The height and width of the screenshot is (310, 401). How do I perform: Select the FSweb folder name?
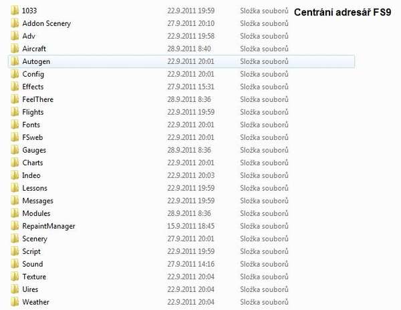33,137
